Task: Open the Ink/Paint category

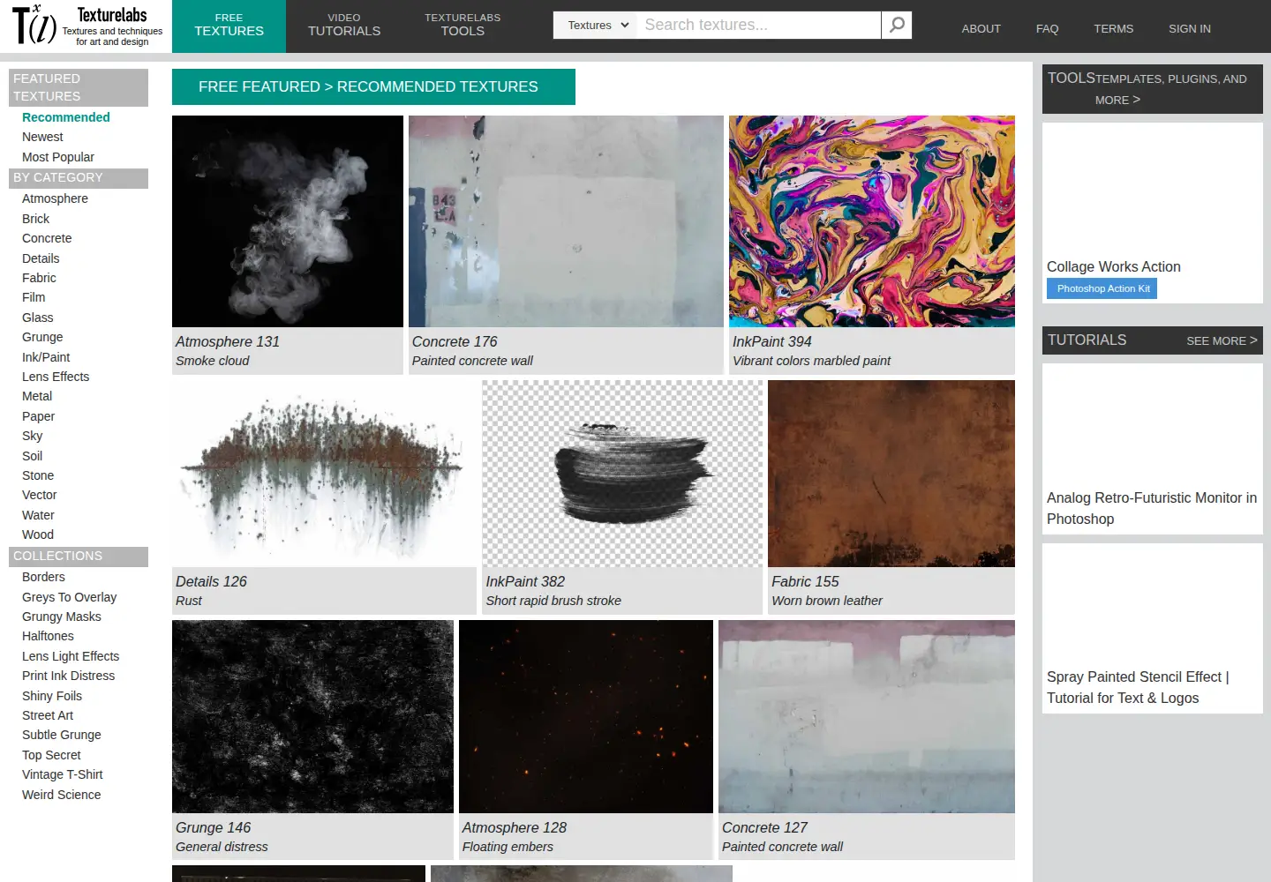Action: click(x=46, y=357)
